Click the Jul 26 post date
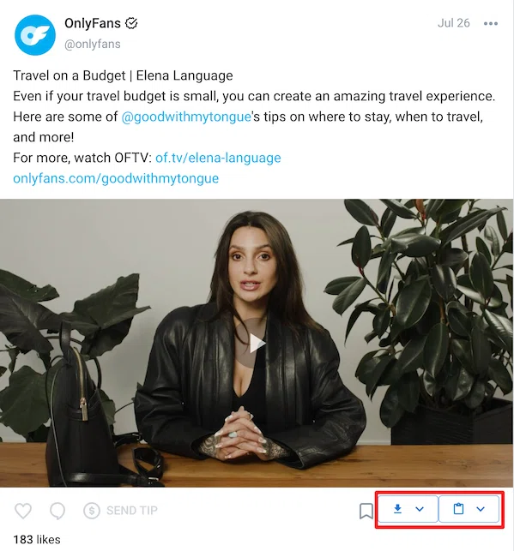This screenshot has width=514, height=551. coord(453,23)
